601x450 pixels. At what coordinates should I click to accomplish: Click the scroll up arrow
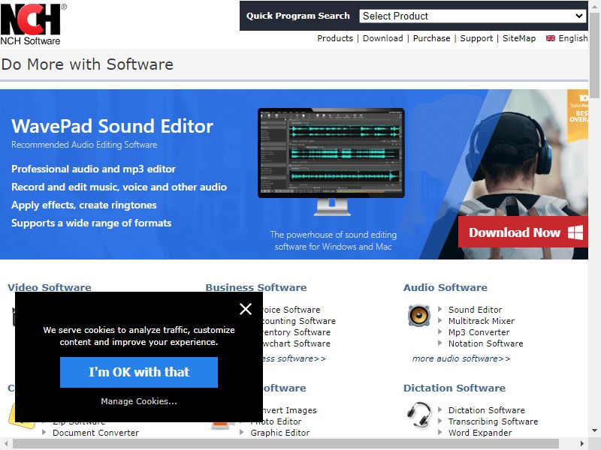click(x=594, y=5)
